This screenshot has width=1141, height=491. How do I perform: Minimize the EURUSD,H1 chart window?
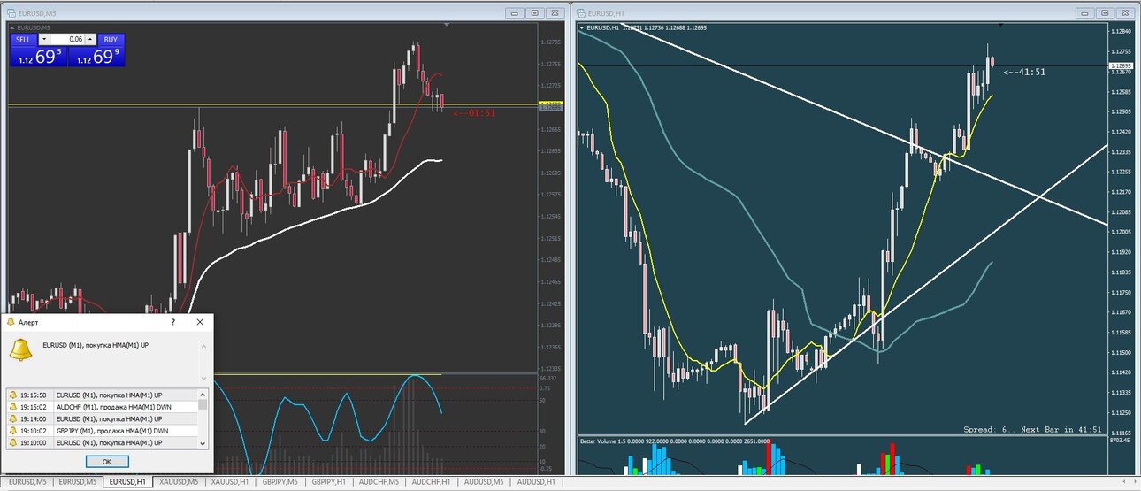click(1086, 12)
